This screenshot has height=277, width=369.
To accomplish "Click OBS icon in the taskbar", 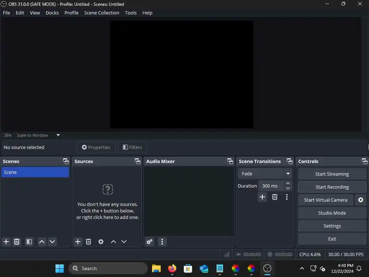I will coord(267,268).
